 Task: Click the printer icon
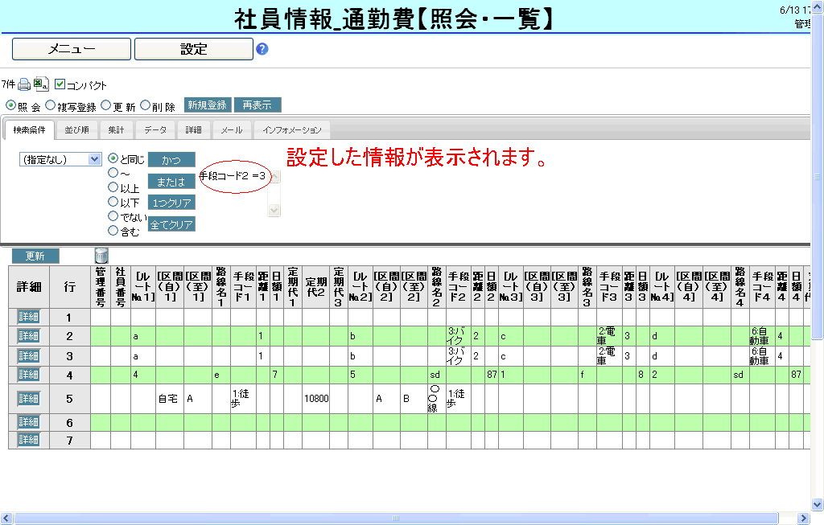coord(24,84)
